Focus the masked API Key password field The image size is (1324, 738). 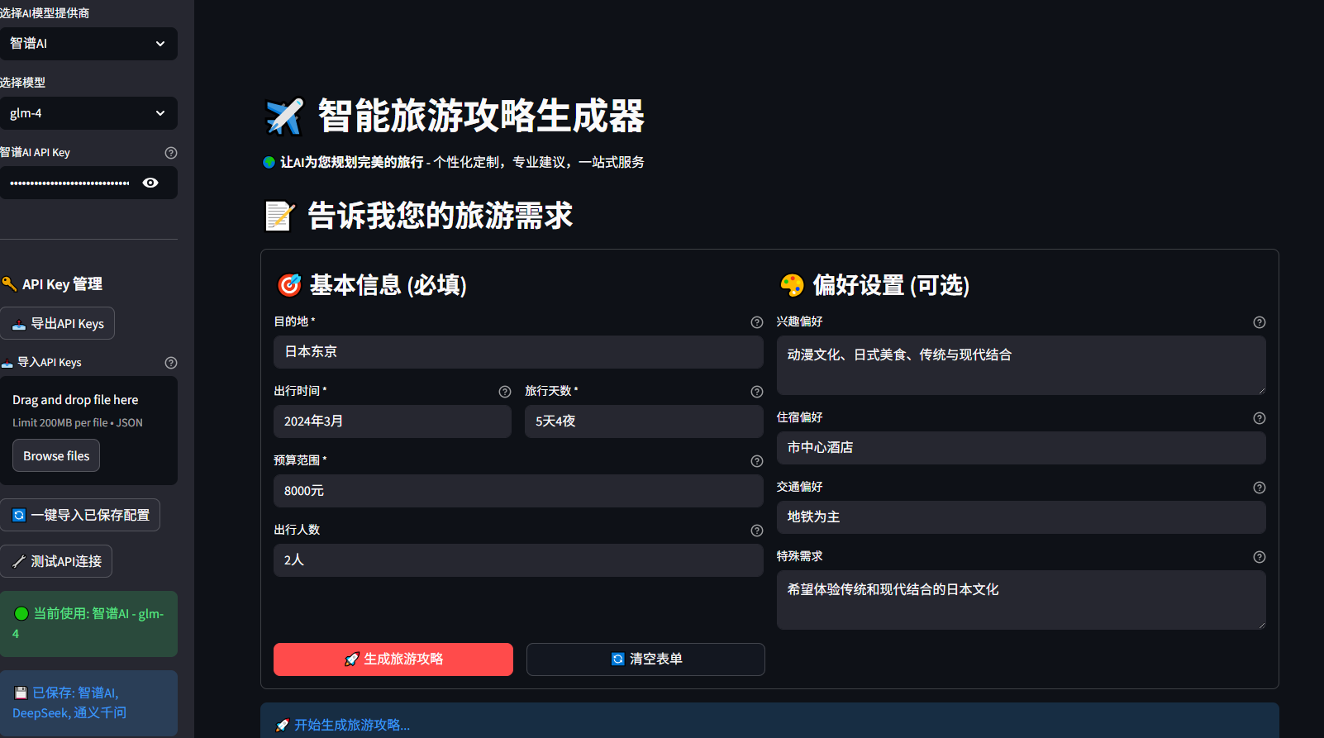(70, 183)
